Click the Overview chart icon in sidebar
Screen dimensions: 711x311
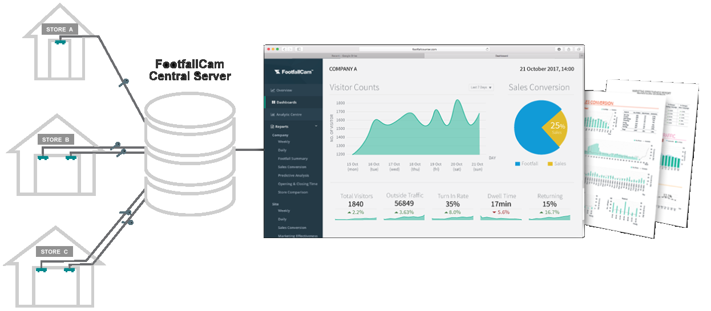(273, 91)
